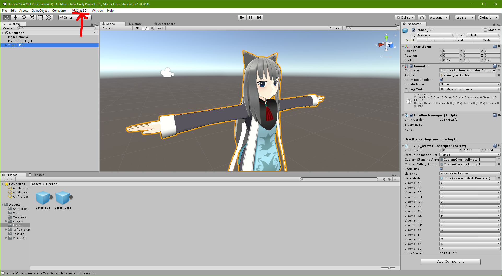Open the Account dropdown button
Image resolution: width=502 pixels, height=276 pixels.
[439, 17]
